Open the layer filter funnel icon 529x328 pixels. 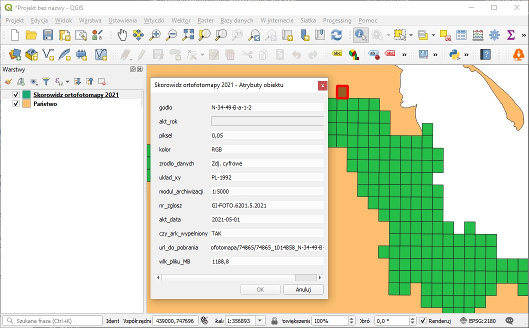46,81
